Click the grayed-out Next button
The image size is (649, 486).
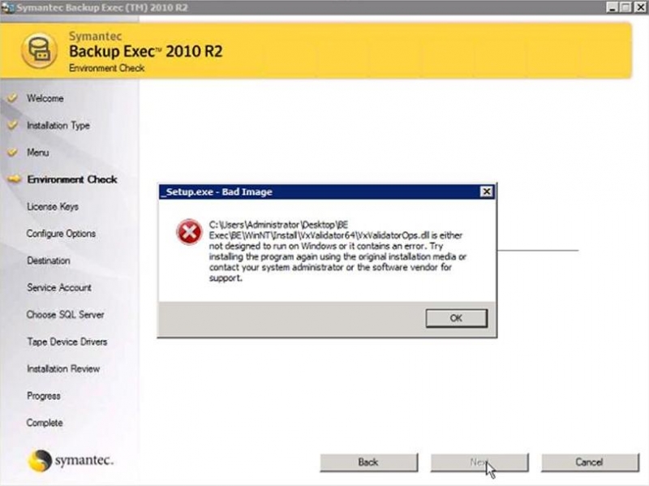pyautogui.click(x=479, y=462)
